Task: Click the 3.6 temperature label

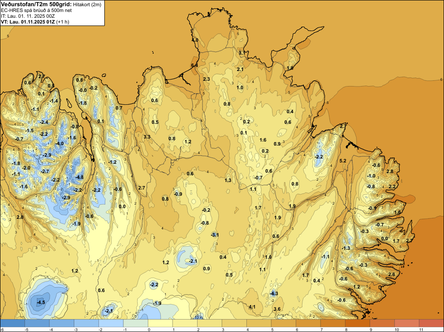Action: click(x=277, y=309)
